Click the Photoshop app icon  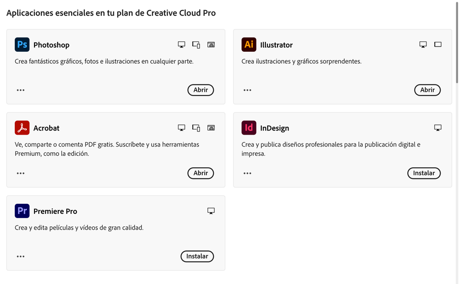22,45
